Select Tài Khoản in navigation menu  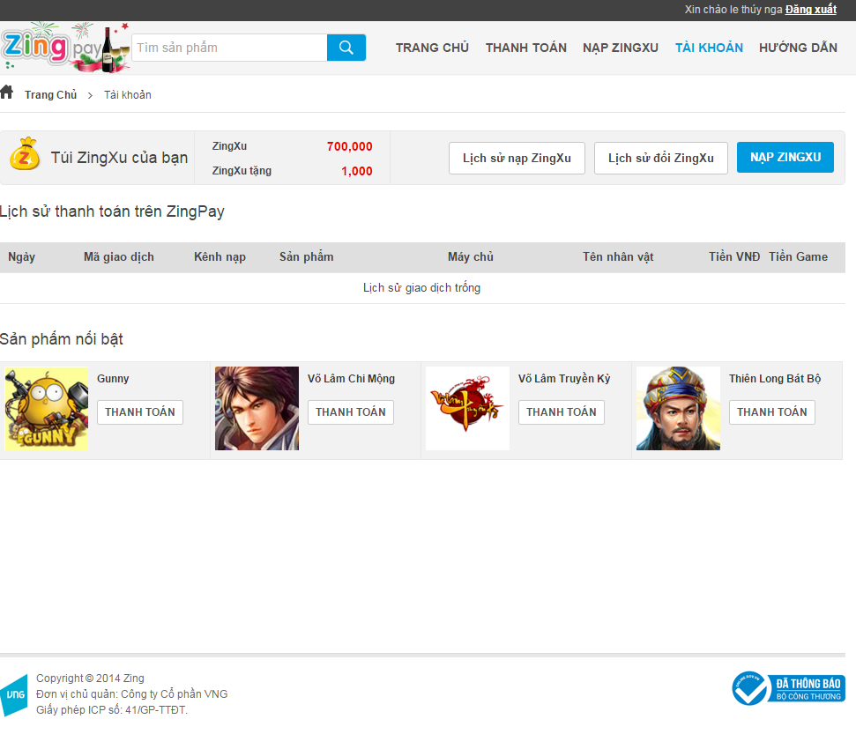click(x=709, y=48)
